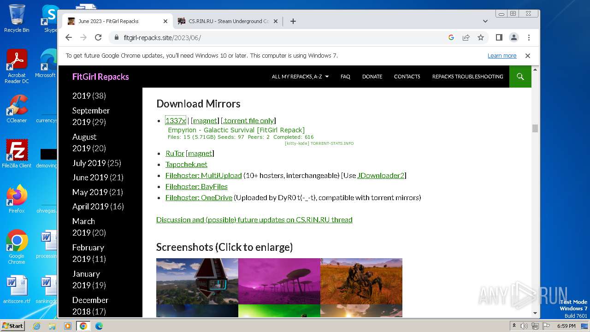590x332 pixels.
Task: Open the Windows Start menu
Action: pos(12,326)
